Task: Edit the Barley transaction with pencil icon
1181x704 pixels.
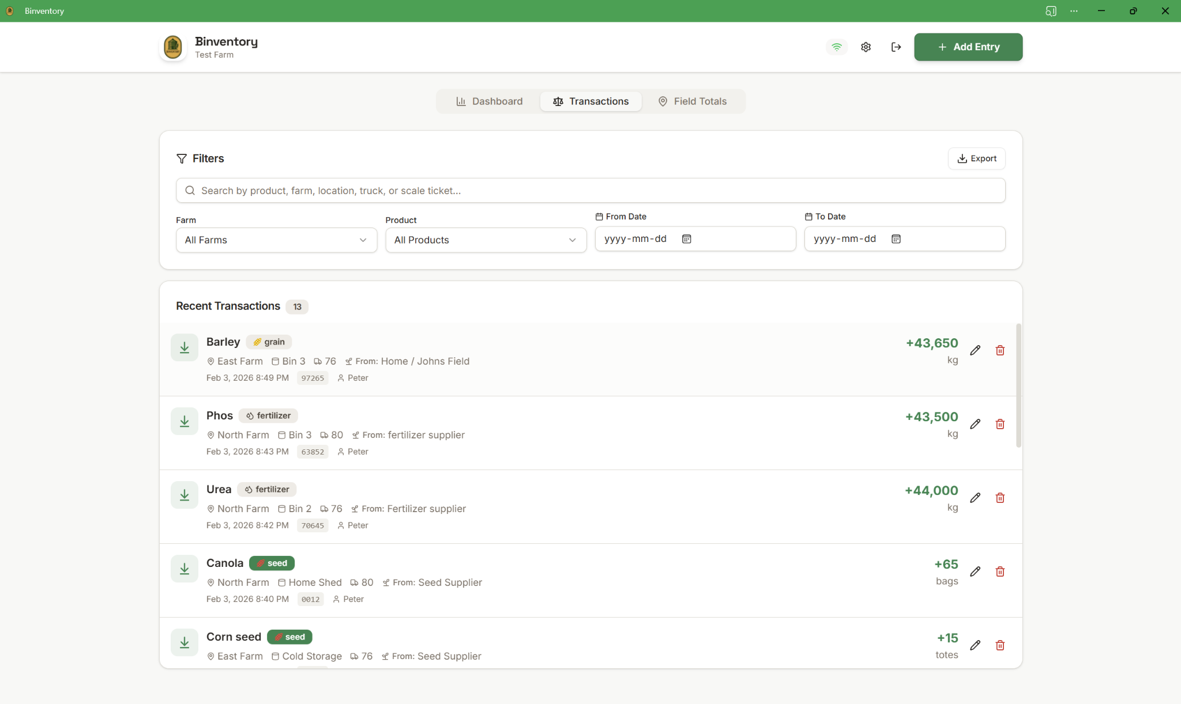Action: pos(975,350)
